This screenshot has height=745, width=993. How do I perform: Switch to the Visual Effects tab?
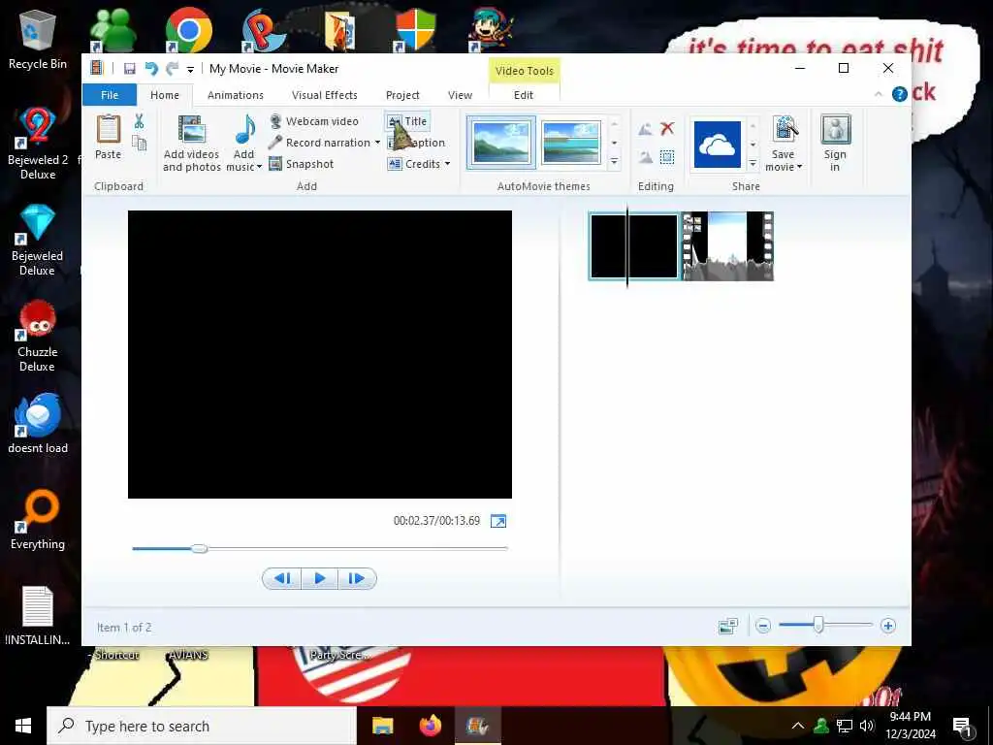[325, 95]
